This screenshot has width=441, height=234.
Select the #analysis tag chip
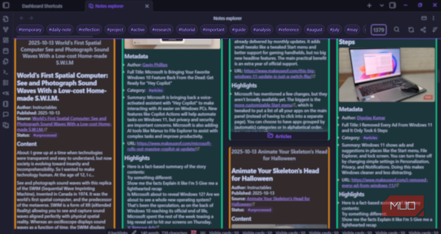pos(262,30)
